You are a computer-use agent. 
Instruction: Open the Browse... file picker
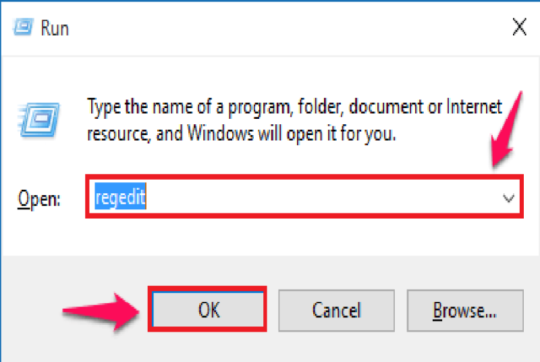465,311
